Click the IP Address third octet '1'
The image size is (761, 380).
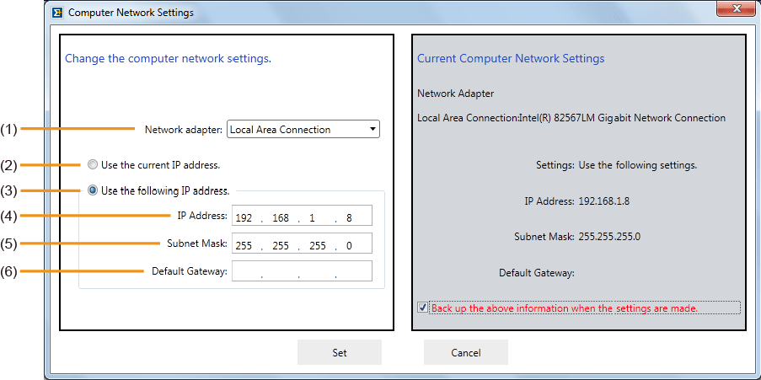314,218
